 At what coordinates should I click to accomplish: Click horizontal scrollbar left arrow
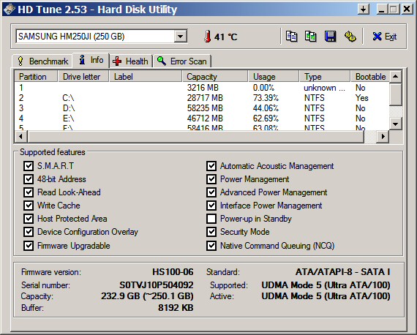pos(20,137)
